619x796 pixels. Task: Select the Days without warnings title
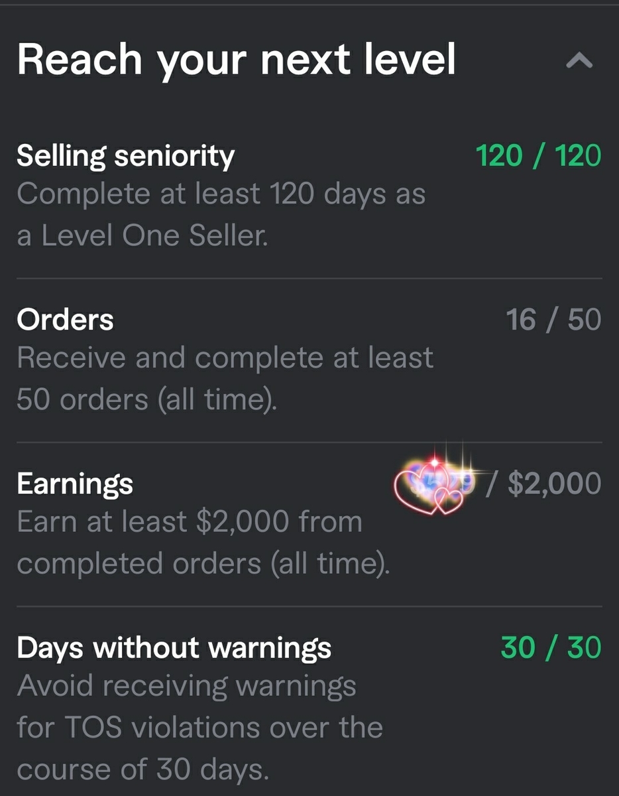pos(174,647)
